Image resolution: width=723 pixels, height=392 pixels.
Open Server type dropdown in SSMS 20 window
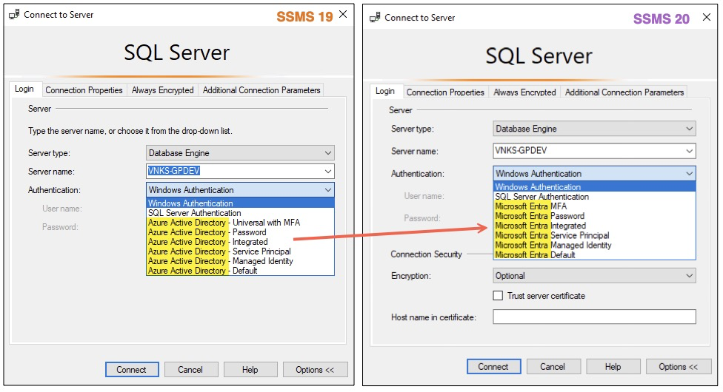tap(594, 129)
